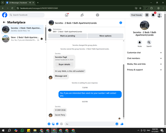Open more actions plus icon in composer
Screen dimensions: 166x133
pos(49,124)
